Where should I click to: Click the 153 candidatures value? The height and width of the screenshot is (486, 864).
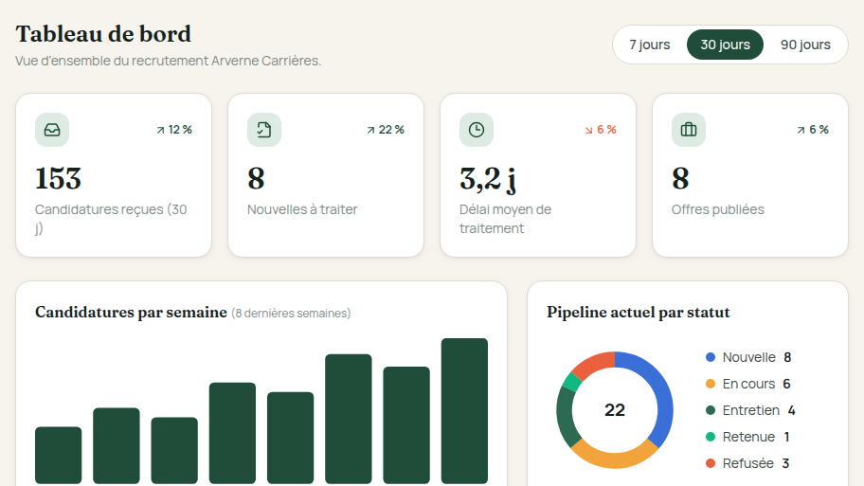59,178
